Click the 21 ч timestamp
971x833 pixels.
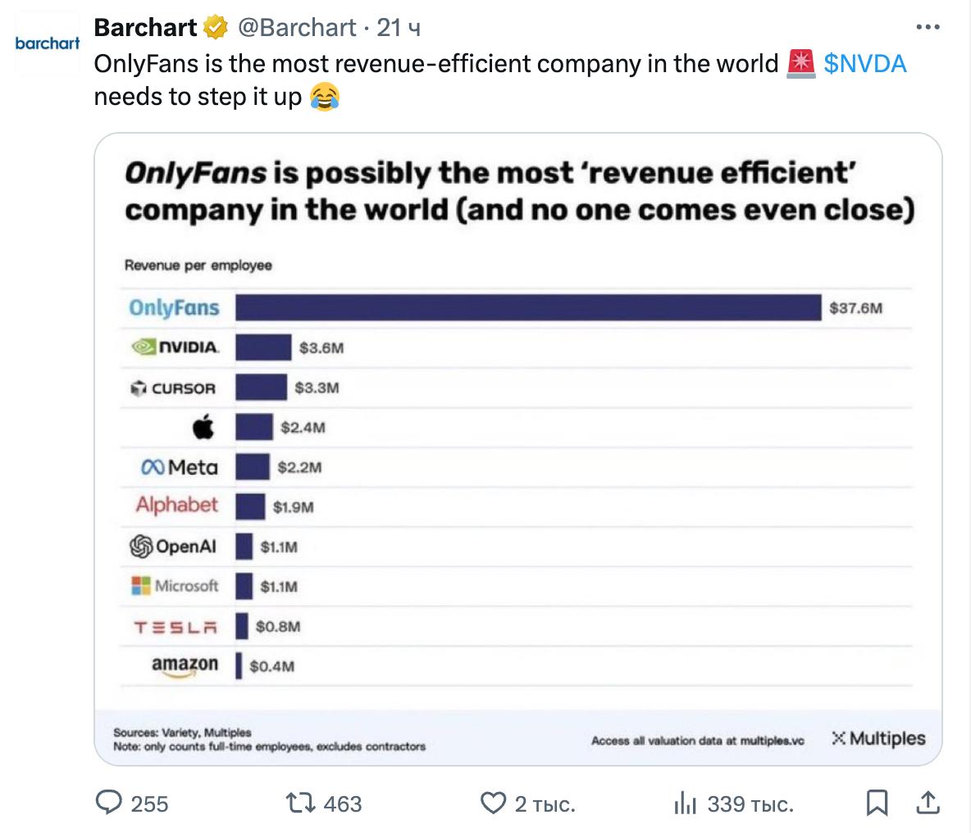[x=399, y=28]
